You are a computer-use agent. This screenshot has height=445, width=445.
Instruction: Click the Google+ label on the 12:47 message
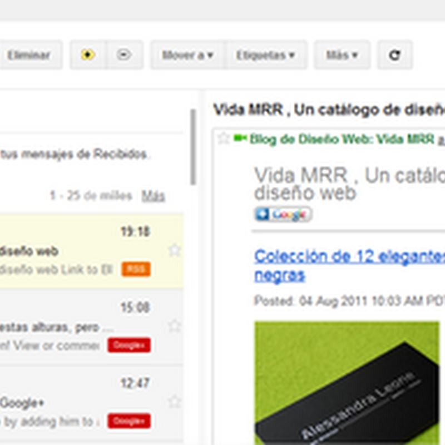click(x=129, y=421)
